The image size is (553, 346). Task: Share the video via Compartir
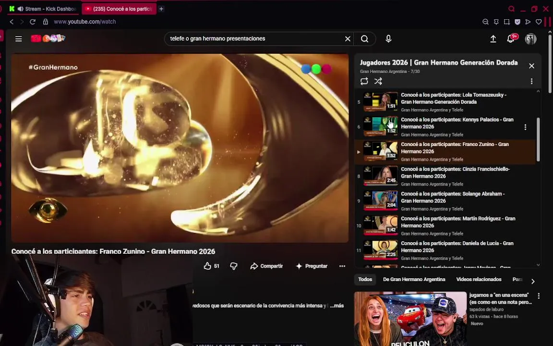[x=266, y=266]
